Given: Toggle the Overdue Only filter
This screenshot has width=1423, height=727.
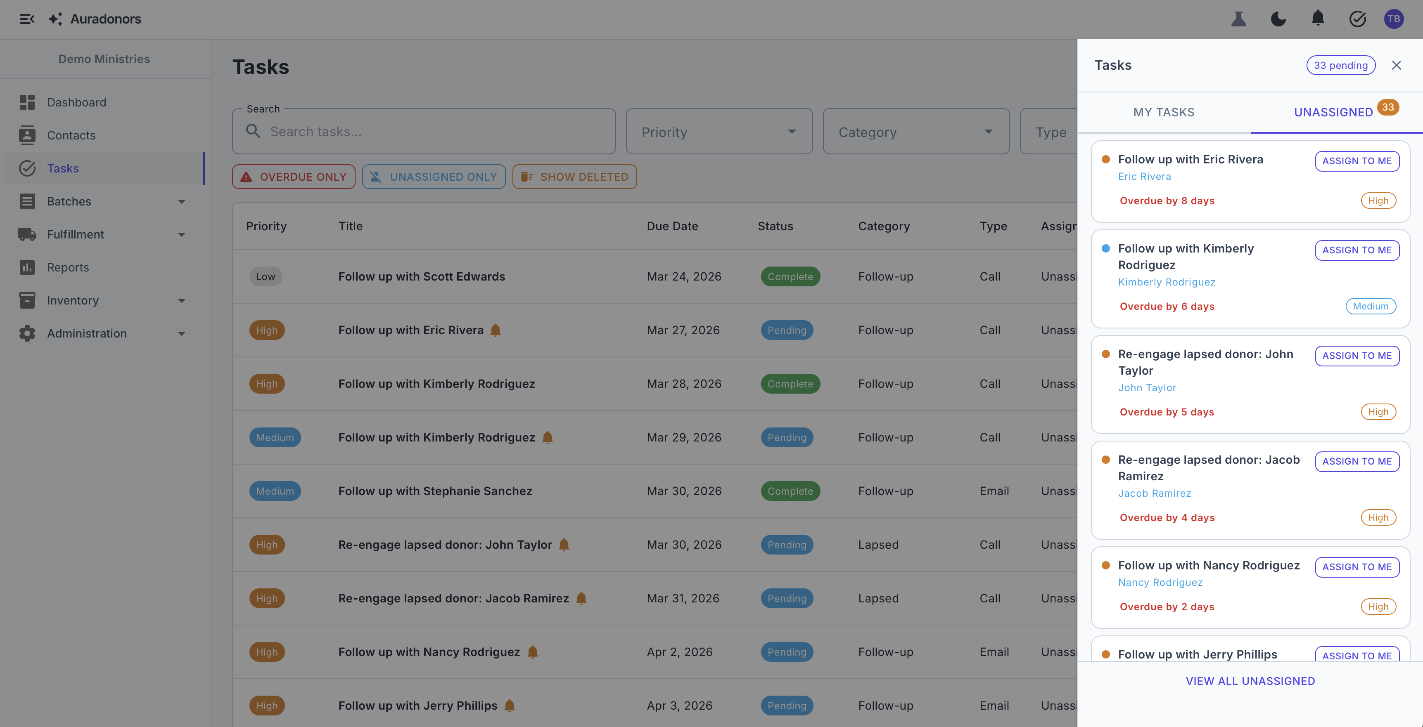Looking at the screenshot, I should pyautogui.click(x=293, y=177).
